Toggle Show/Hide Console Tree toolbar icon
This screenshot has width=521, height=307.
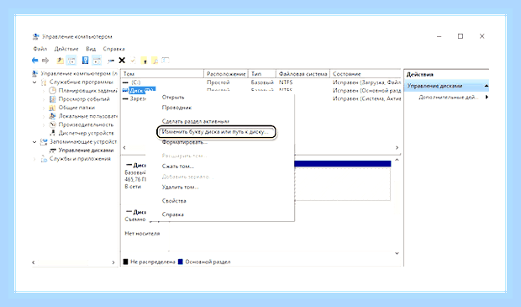point(71,61)
